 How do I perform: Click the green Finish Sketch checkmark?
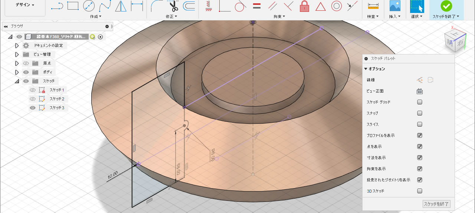click(446, 6)
